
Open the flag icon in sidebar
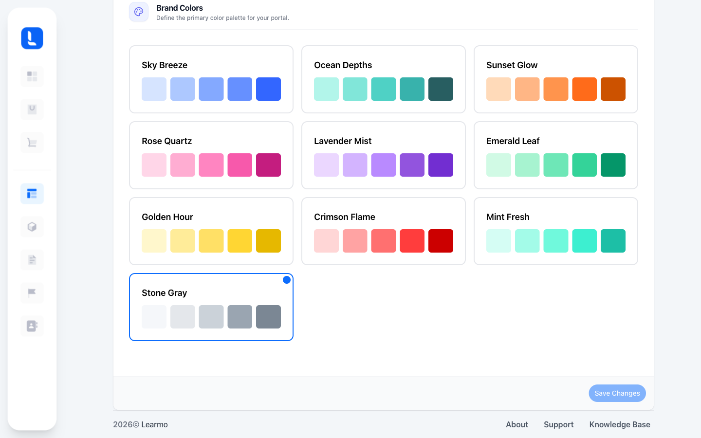pos(32,293)
